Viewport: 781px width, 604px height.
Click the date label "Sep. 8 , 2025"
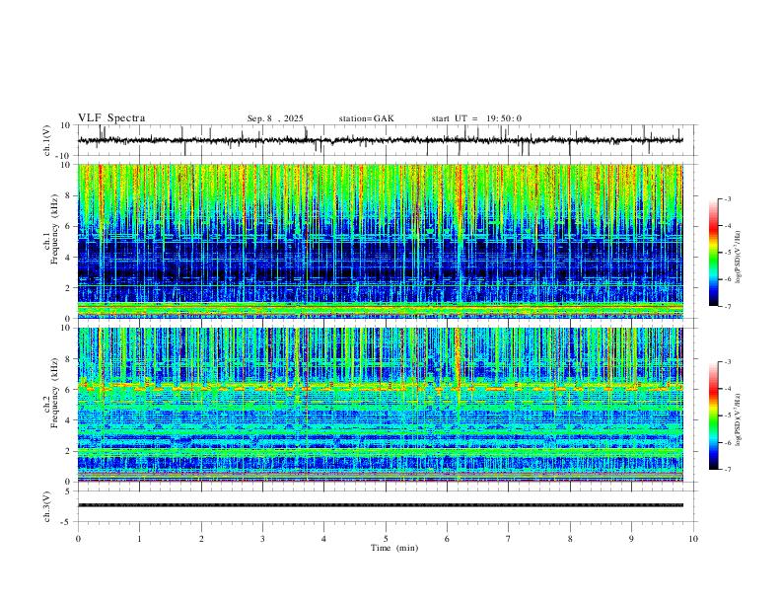[x=275, y=118]
